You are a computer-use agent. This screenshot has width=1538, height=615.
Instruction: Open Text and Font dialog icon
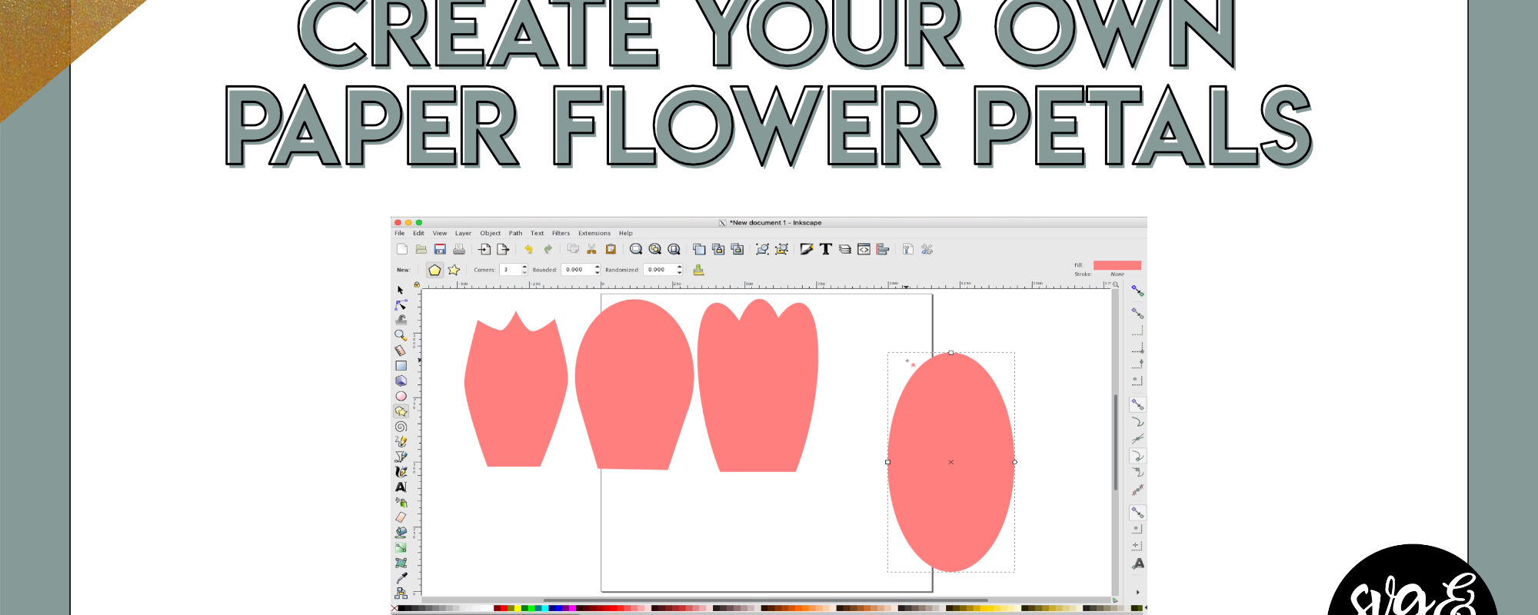826,249
